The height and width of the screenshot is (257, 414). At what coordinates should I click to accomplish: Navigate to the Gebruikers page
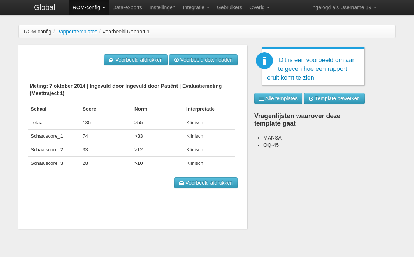[x=229, y=7]
